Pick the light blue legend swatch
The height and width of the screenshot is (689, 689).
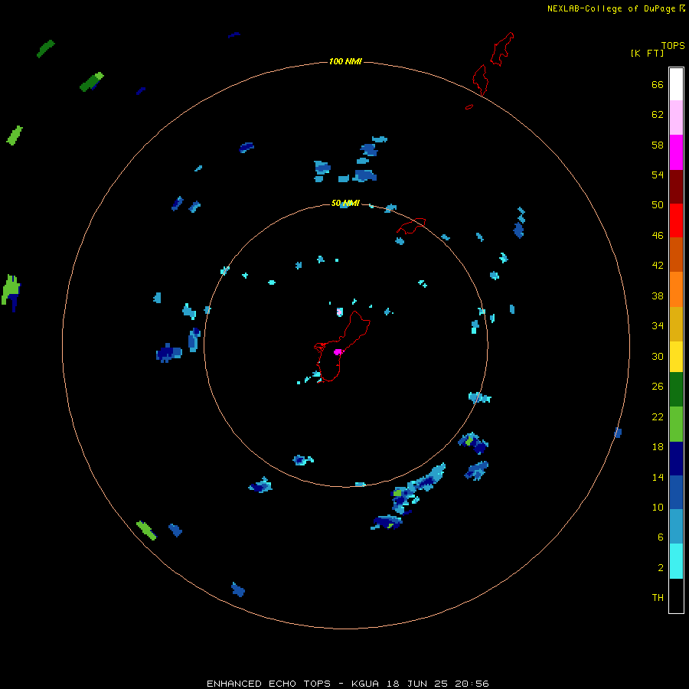(676, 526)
